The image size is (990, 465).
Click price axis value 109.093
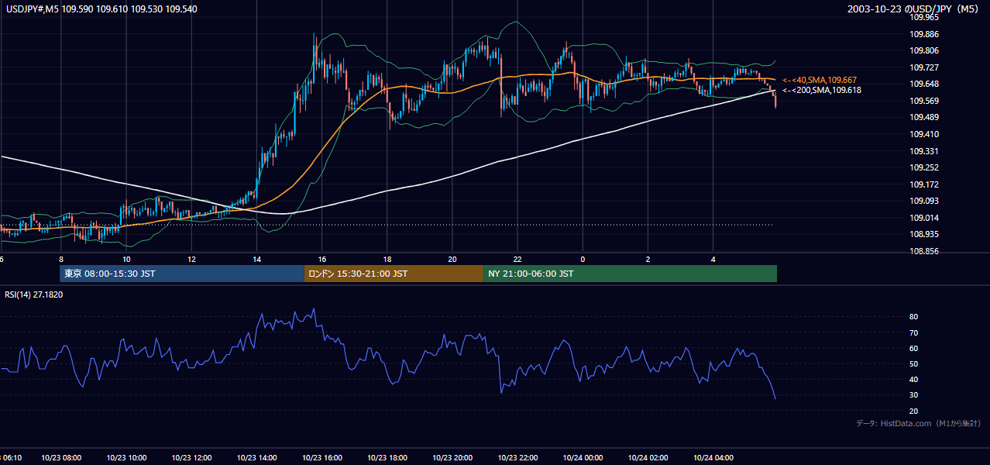(924, 201)
